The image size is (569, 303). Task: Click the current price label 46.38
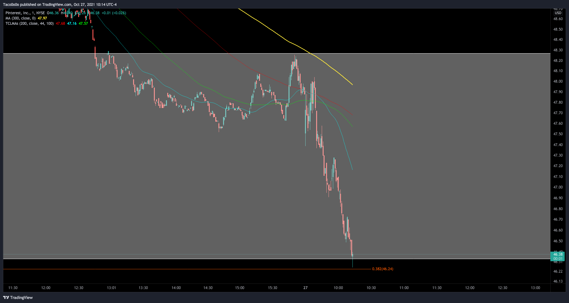coord(558,254)
